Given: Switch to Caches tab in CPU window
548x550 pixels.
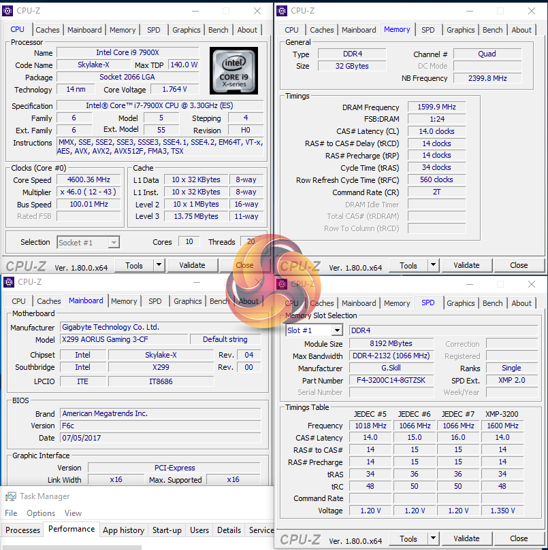Looking at the screenshot, I should pos(48,30).
